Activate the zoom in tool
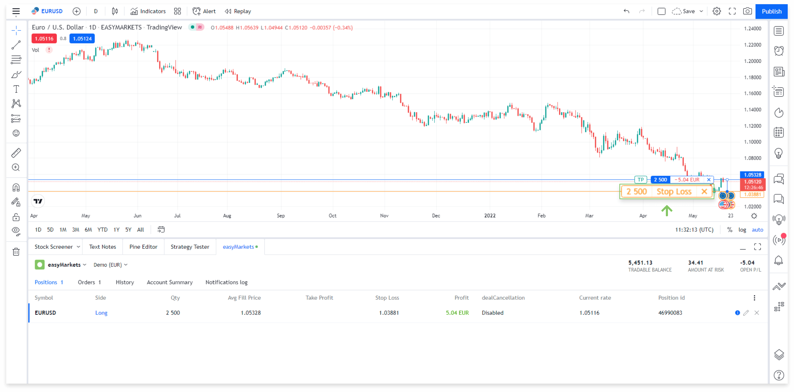This screenshot has width=794, height=392. 16,167
